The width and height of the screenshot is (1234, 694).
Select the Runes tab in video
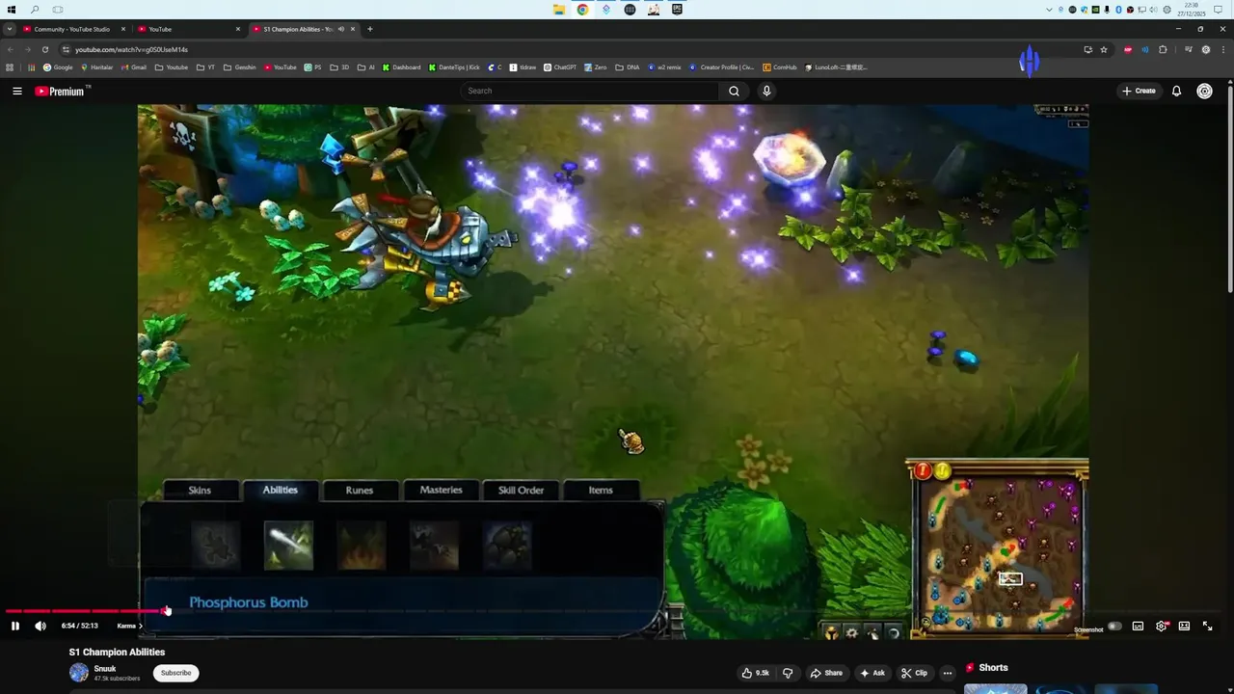(360, 490)
